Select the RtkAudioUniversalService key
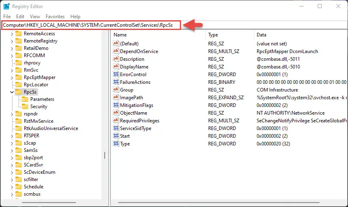The height and width of the screenshot is (207, 348). point(51,128)
